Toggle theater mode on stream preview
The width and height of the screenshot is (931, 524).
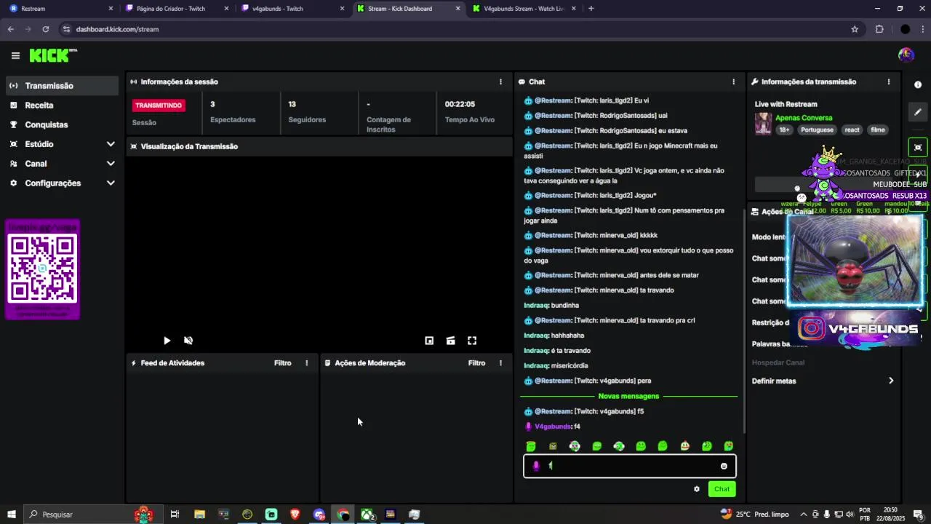(x=450, y=341)
